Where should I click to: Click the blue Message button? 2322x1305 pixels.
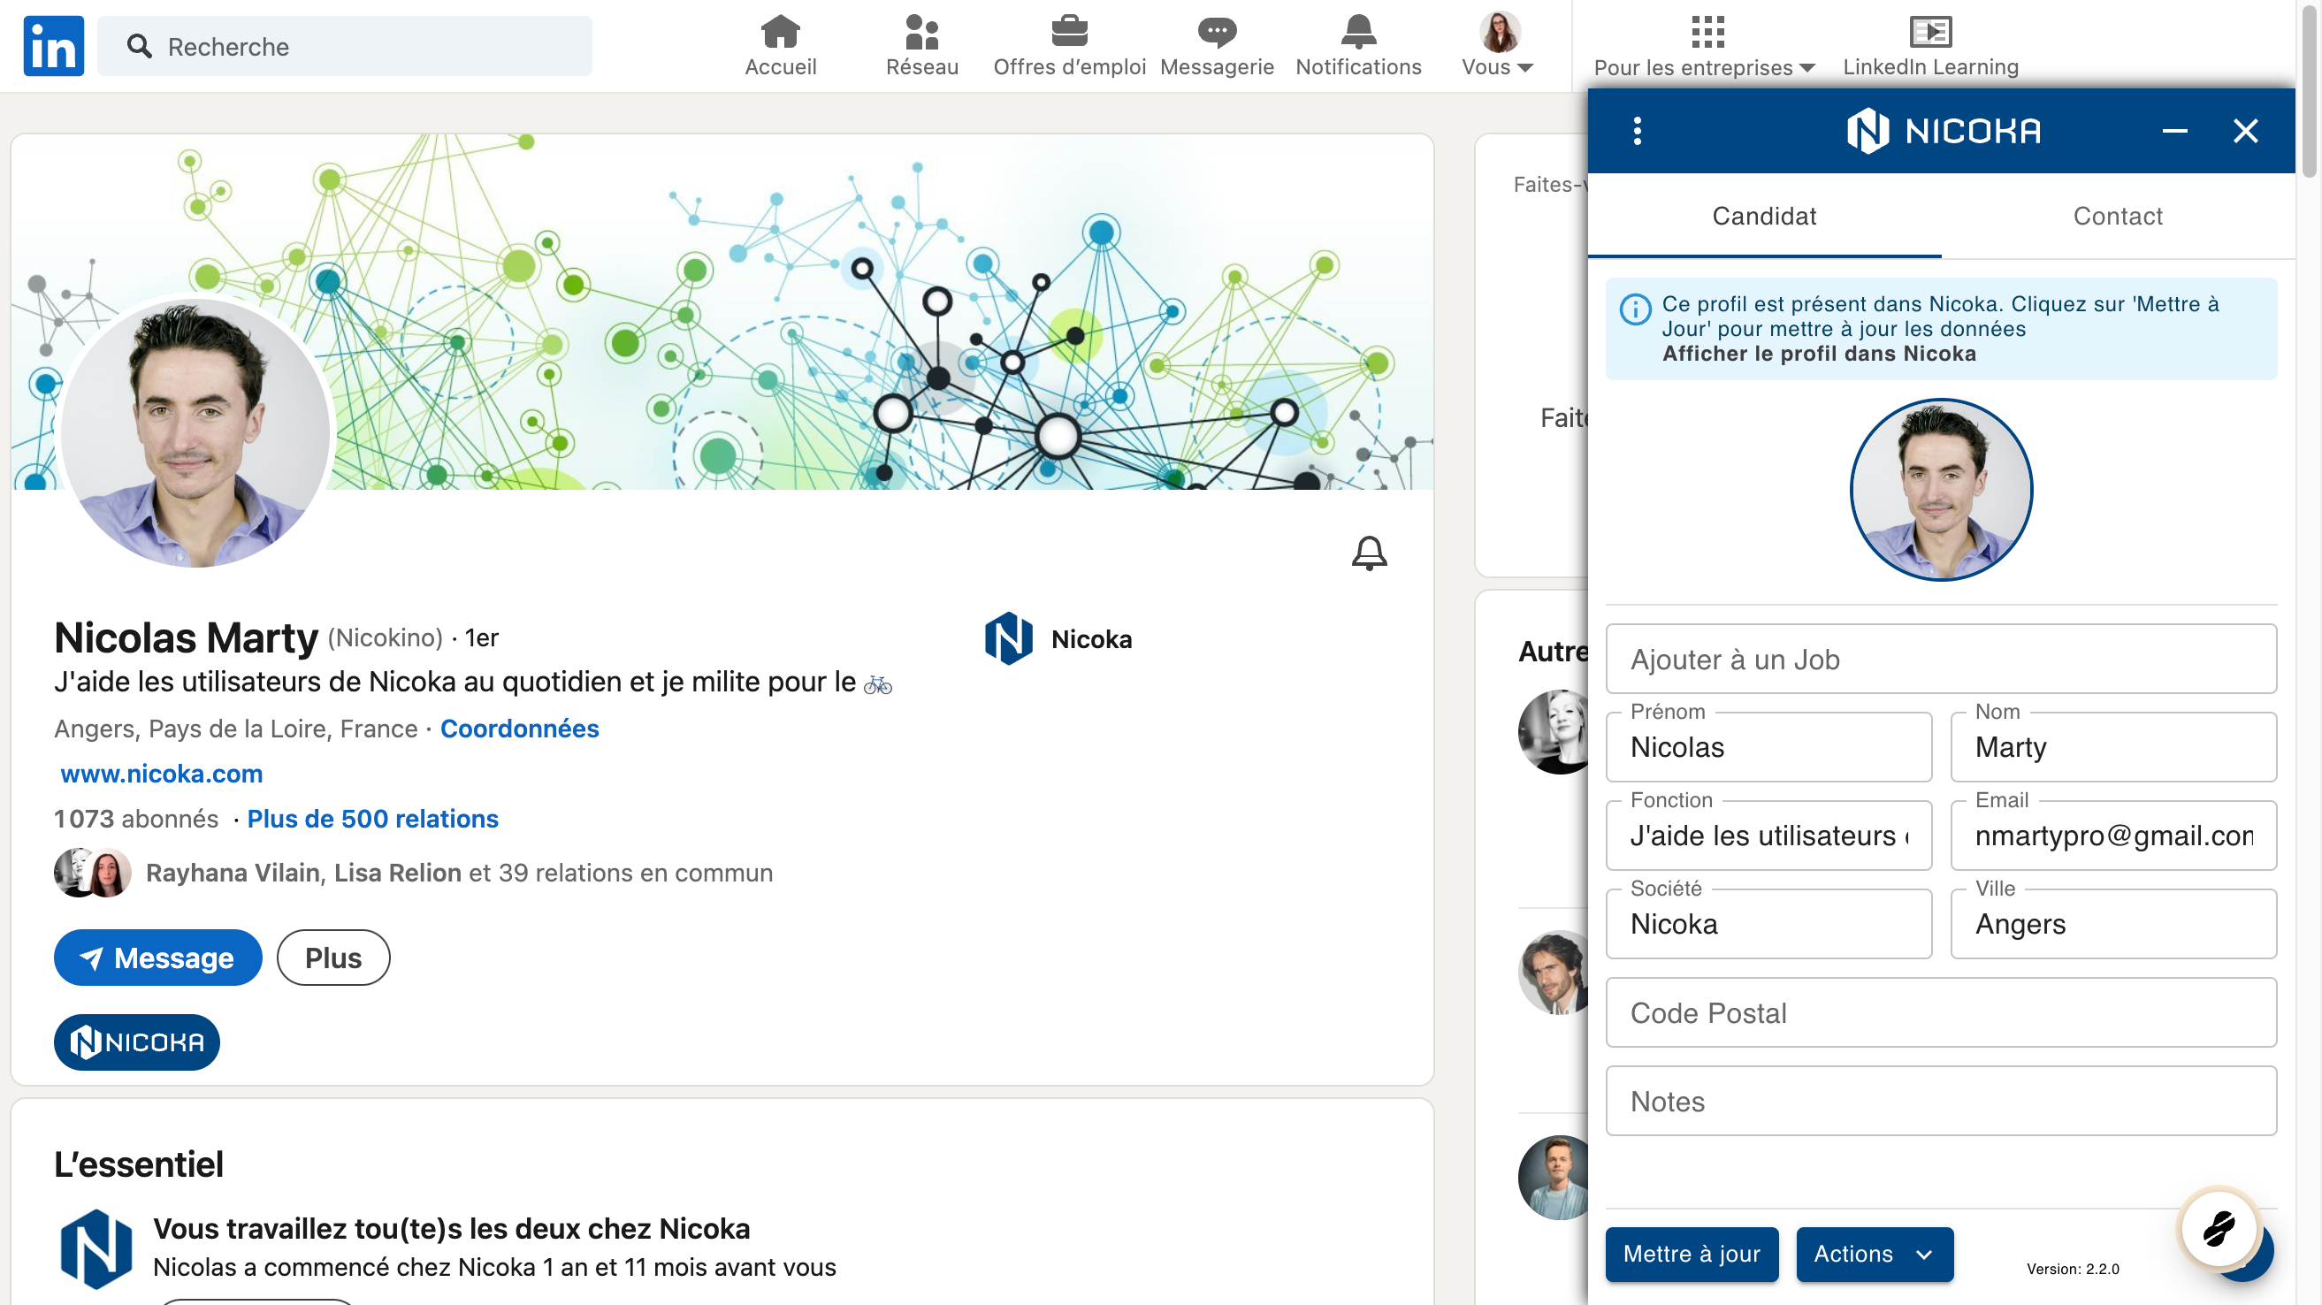click(x=157, y=958)
